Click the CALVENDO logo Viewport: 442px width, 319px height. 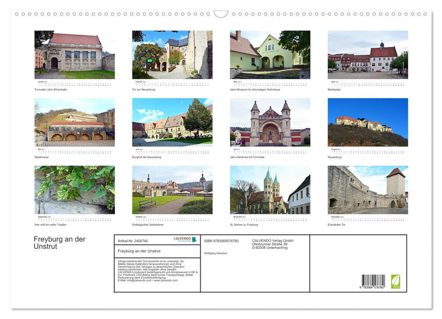[x=185, y=239]
